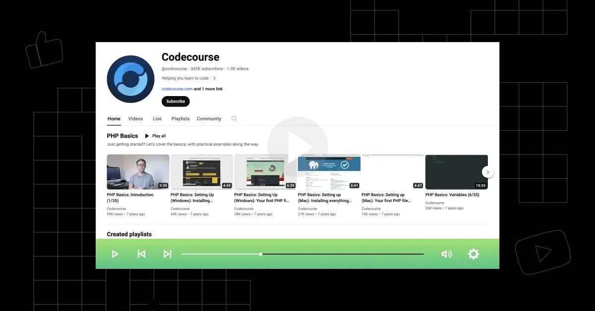The height and width of the screenshot is (311, 595).
Task: Click the Subscribe button
Action: [x=176, y=102]
